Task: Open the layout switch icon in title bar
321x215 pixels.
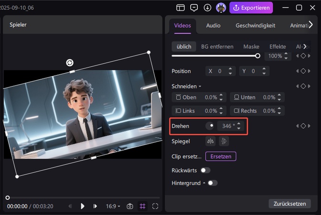Action: (181, 8)
